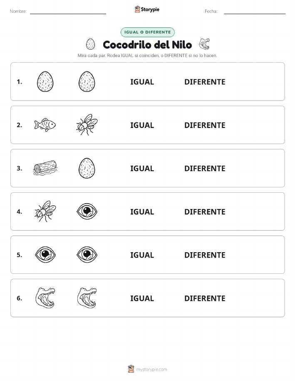Click the floating log icon in row 3

[x=45, y=168]
